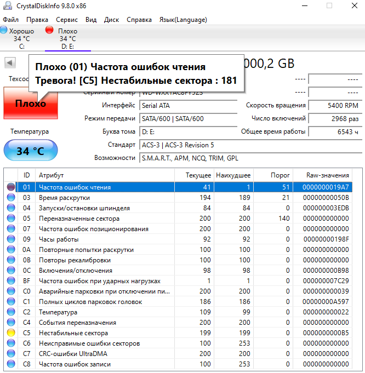The height and width of the screenshot is (373, 365).
Task: Select the Хорошо C: disk tab
Action: click(22, 38)
